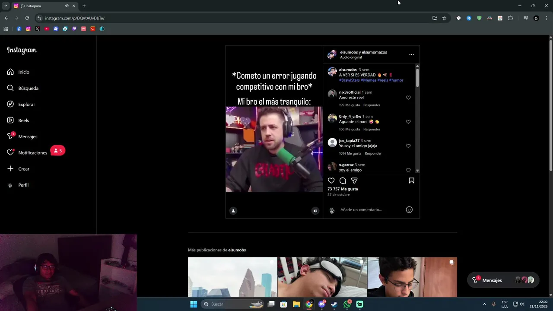
Task: Open Mensajes in the left sidebar
Action: 22,136
